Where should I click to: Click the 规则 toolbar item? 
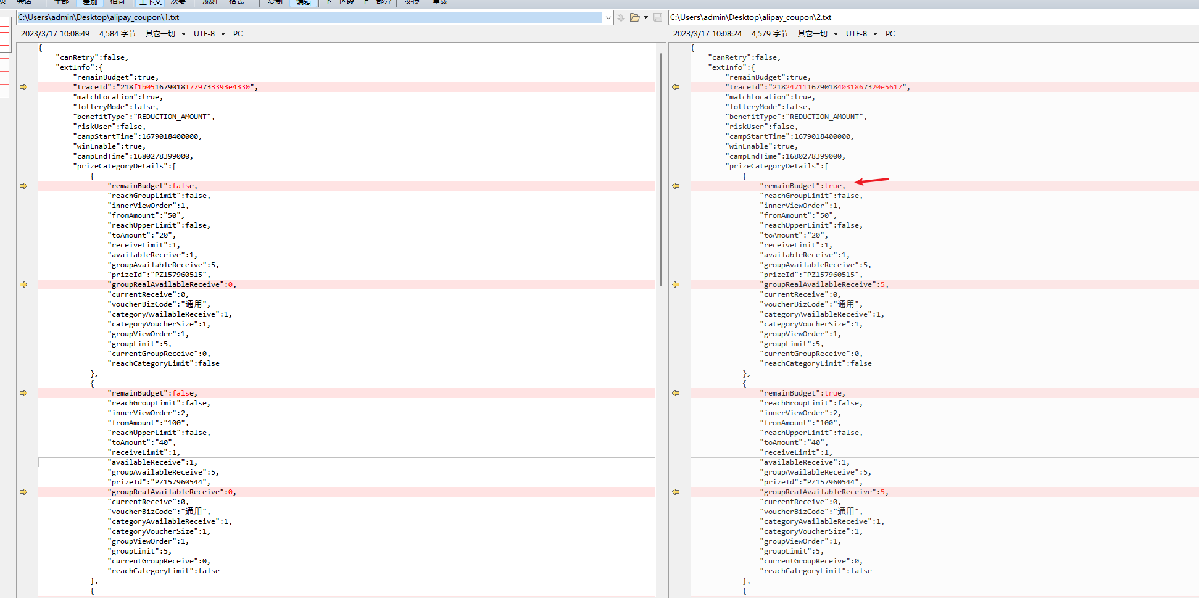[x=210, y=2]
